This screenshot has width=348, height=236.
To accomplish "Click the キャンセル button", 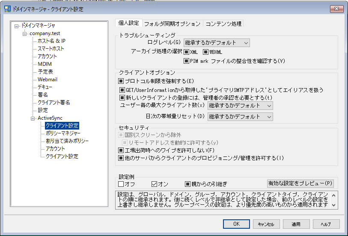I will 266,224.
